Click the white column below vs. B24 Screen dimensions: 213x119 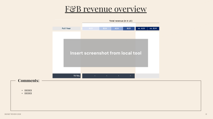click(154, 53)
